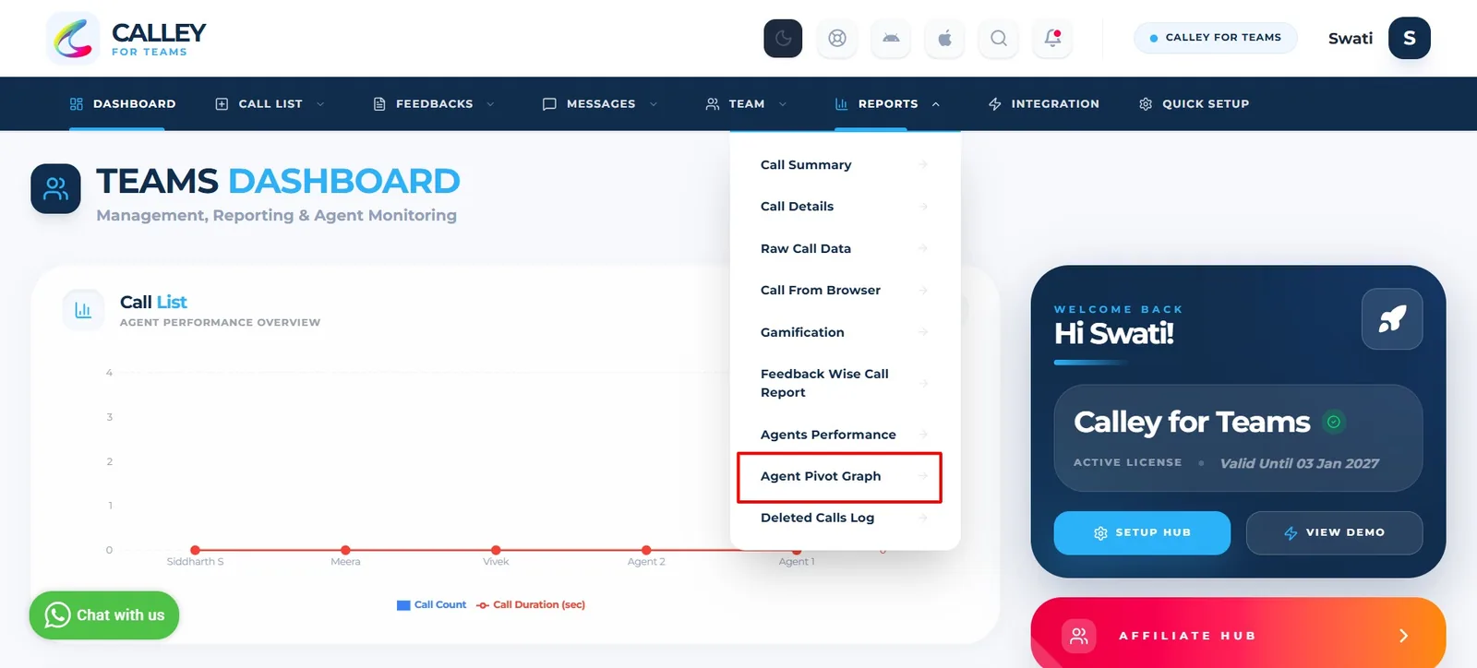Go to the Dashboard tab

coord(123,103)
